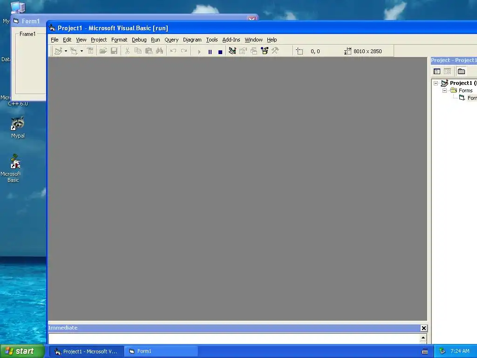Screen dimensions: 477x358
Task: Click the Add Standard EXE Project toolbar icon
Action: [58, 51]
